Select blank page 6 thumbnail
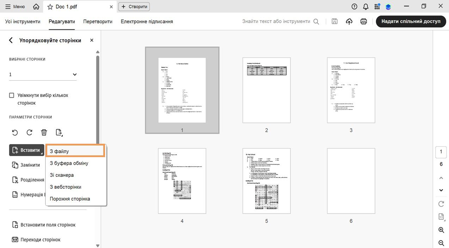 (x=351, y=181)
